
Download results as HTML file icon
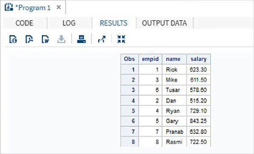pos(13,39)
